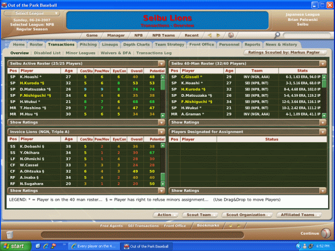Image resolution: width=335 pixels, height=251 pixels.
Task: Switch to the Front Office tab
Action: (202, 44)
